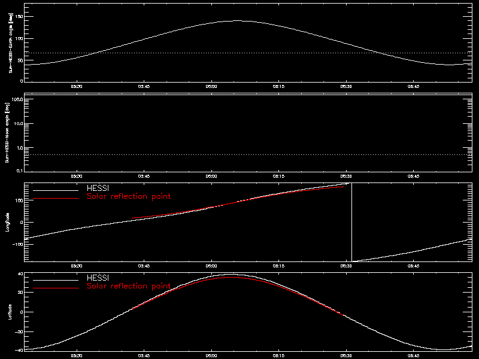Click the 'Sun-HESSI-Earth angle [deg]' axis title
Image resolution: width=479 pixels, height=359 pixels.
(x=11, y=42)
